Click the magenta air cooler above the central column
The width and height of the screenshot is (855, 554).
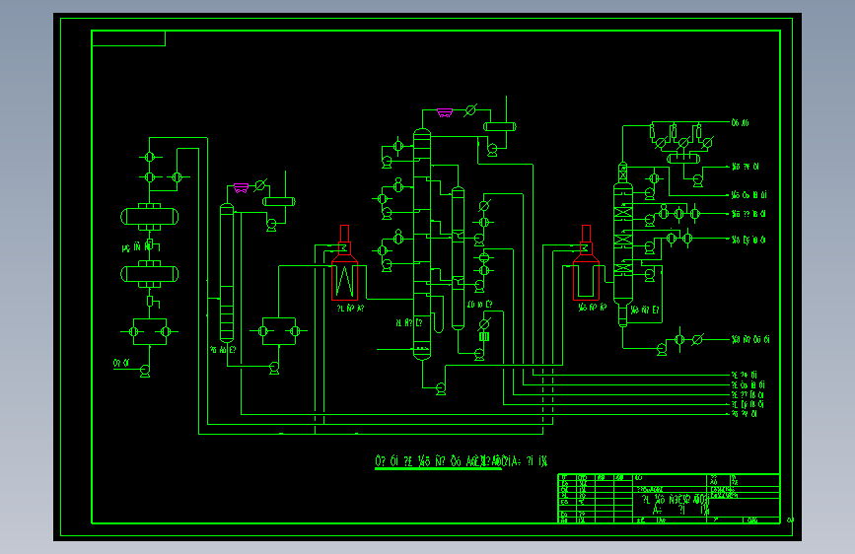[x=445, y=113]
